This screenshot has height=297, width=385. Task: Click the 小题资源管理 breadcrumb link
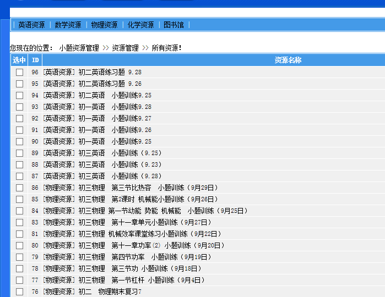[x=79, y=48]
